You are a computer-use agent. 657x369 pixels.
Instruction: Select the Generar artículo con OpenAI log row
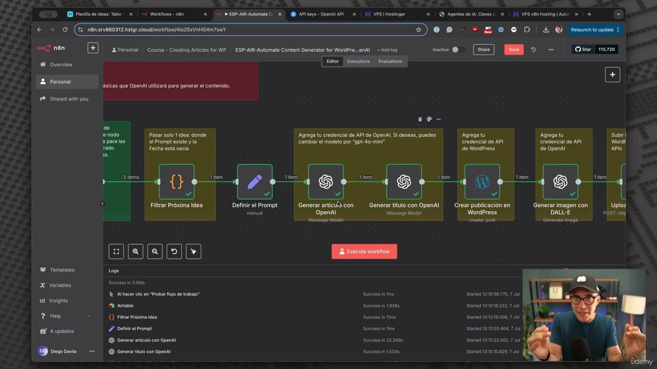(313, 340)
